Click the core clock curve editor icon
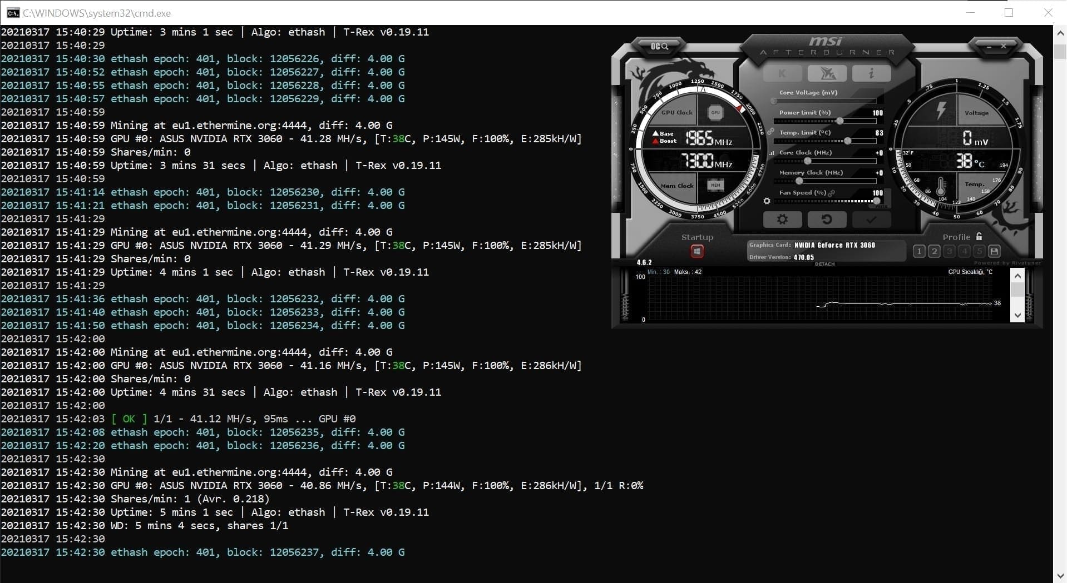Screen dimensions: 1067x583 [x=772, y=153]
